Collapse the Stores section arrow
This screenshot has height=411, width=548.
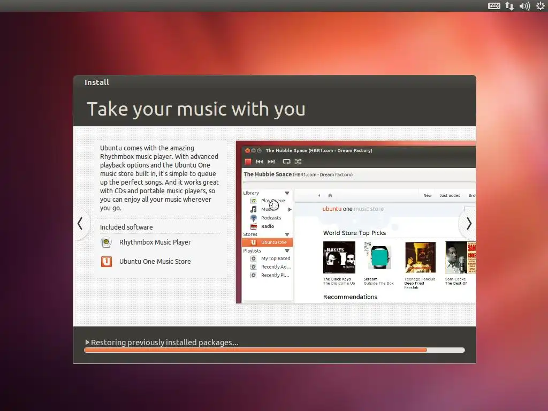[x=287, y=234]
